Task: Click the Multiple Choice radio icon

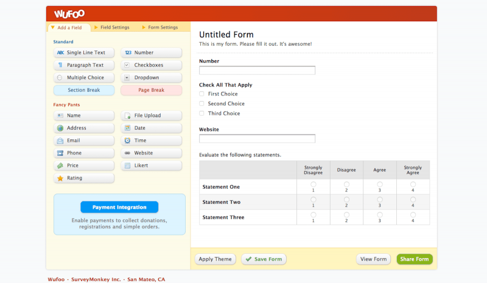Action: click(x=60, y=78)
